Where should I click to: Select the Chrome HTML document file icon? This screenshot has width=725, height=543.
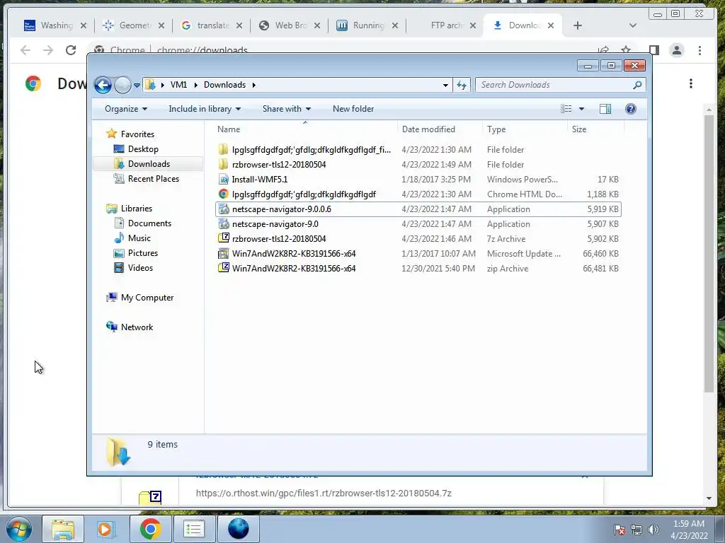pos(223,194)
